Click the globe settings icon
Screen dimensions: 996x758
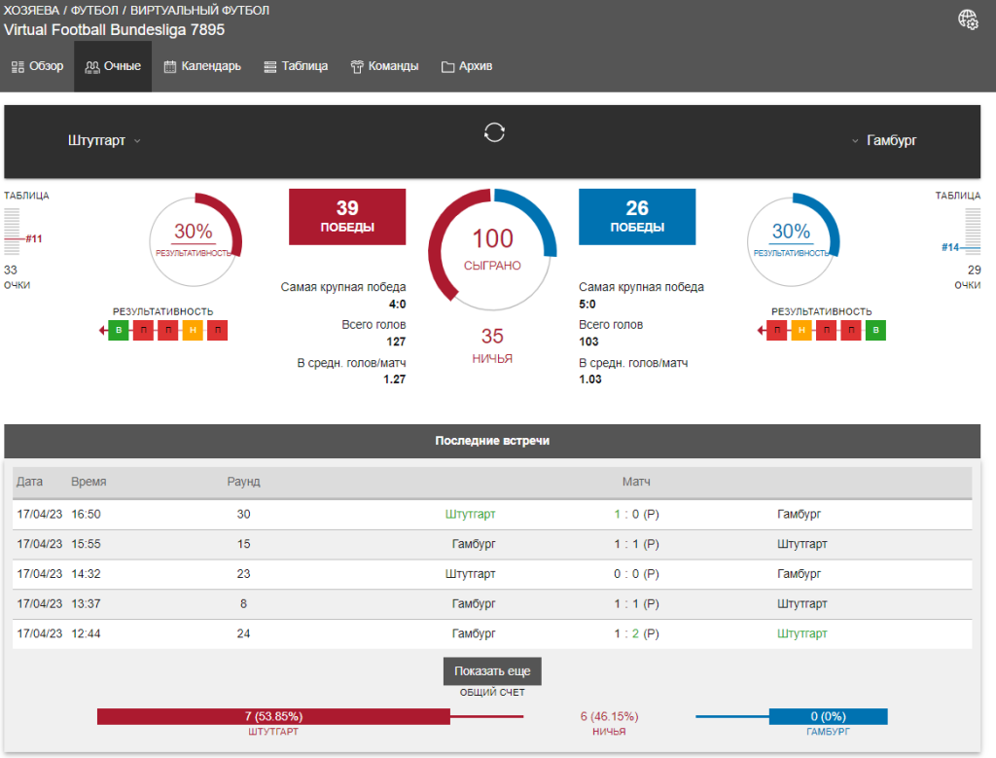pyautogui.click(x=968, y=19)
